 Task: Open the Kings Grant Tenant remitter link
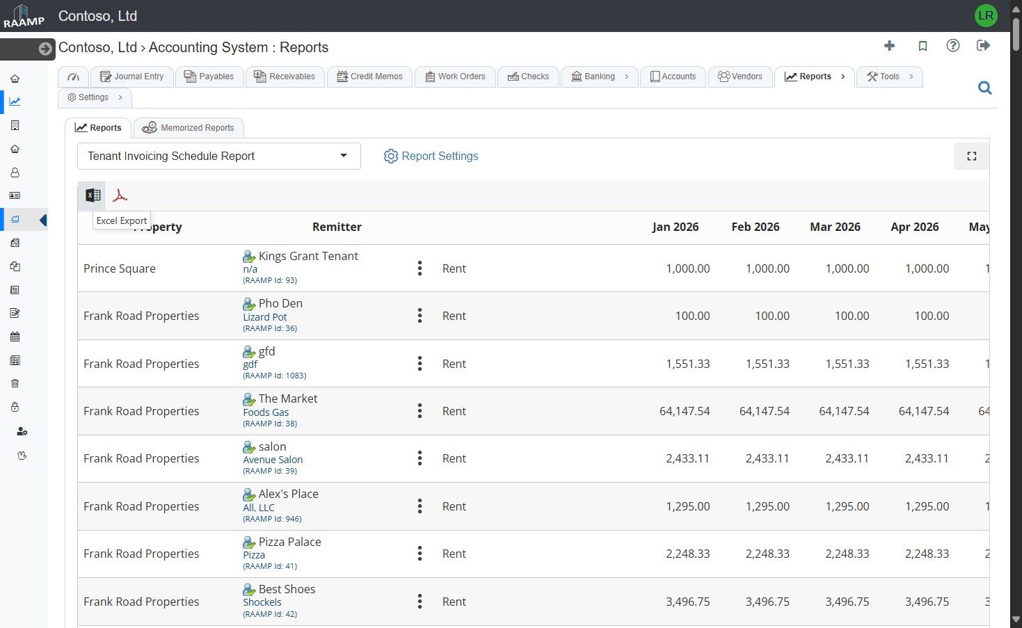[308, 256]
